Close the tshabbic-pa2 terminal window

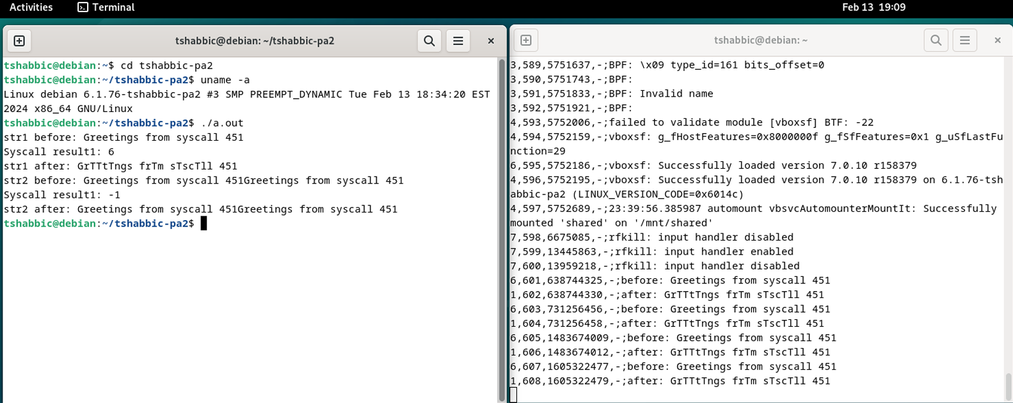pos(491,41)
